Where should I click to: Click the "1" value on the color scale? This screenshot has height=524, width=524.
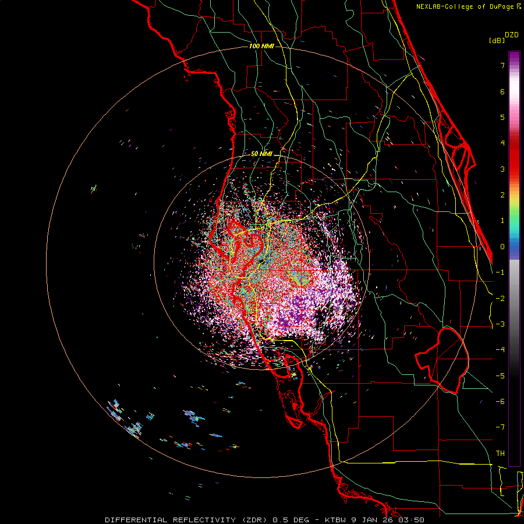tap(502, 221)
